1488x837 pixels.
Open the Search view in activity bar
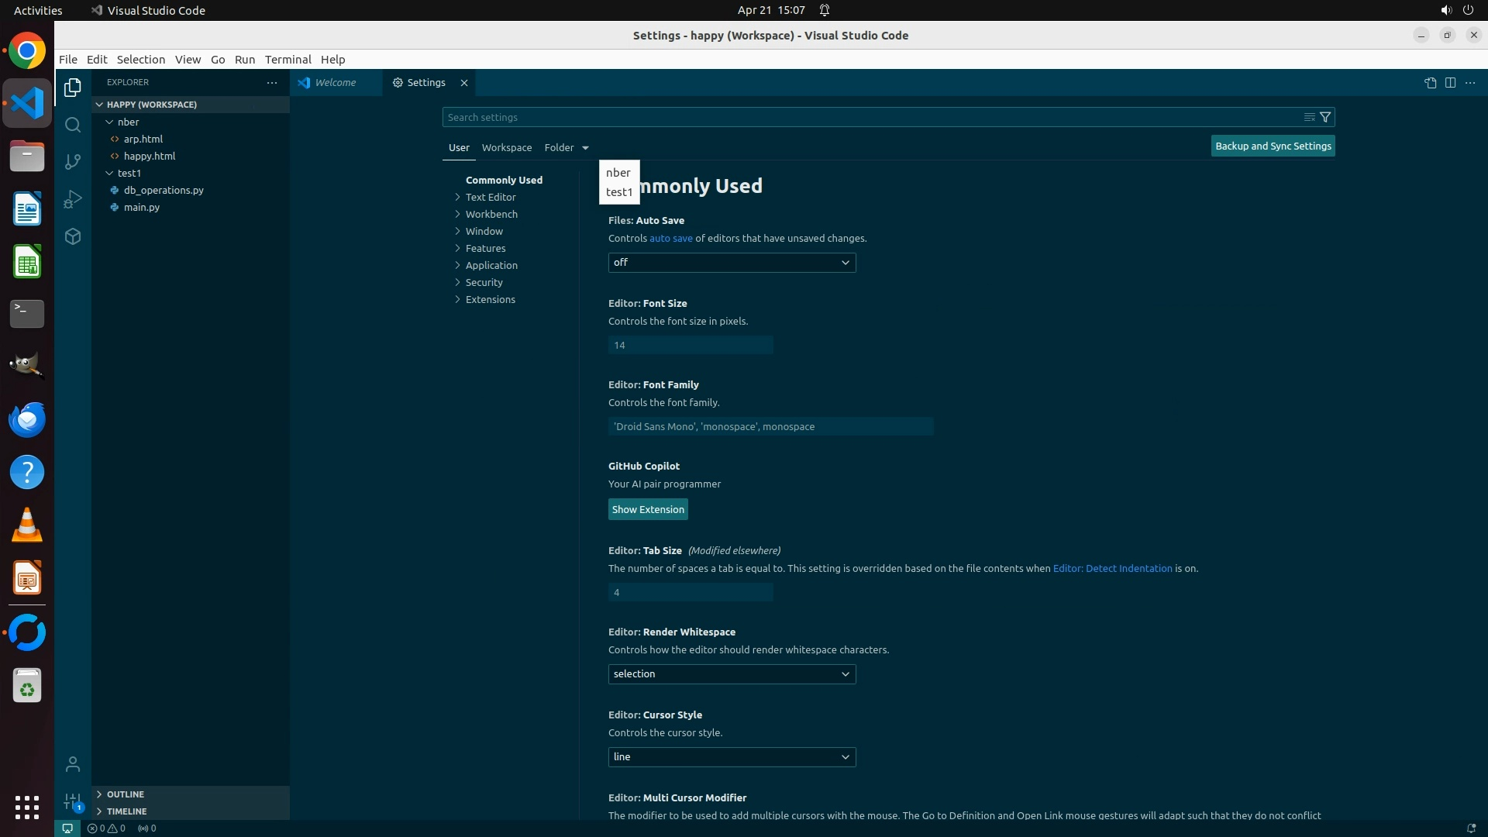pyautogui.click(x=73, y=125)
